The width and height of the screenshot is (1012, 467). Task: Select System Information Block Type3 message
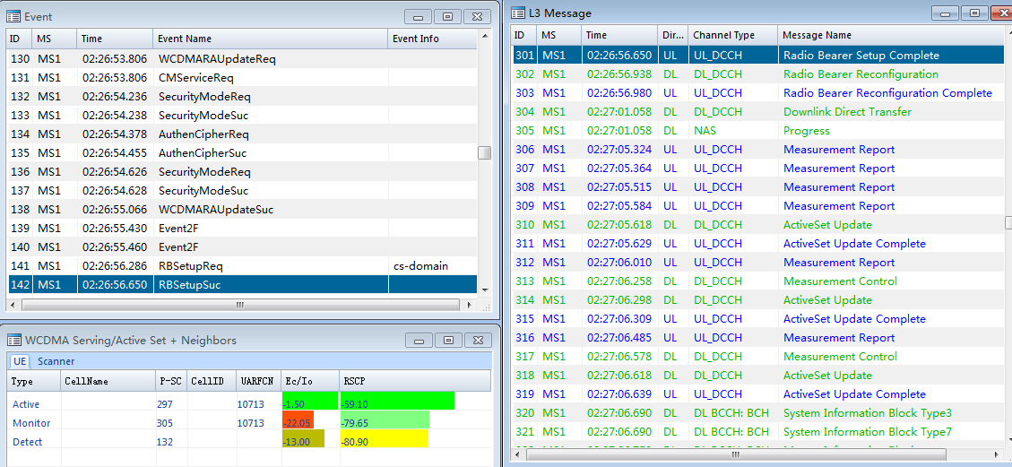pyautogui.click(x=757, y=413)
